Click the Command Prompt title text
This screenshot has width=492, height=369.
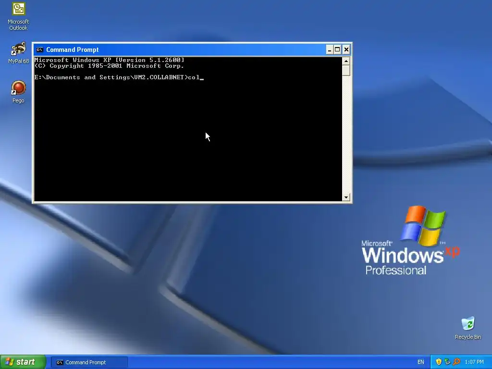[x=73, y=49]
